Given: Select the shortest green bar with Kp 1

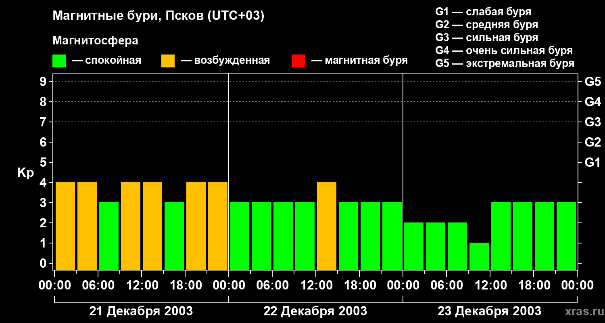Looking at the screenshot, I should pos(479,256).
